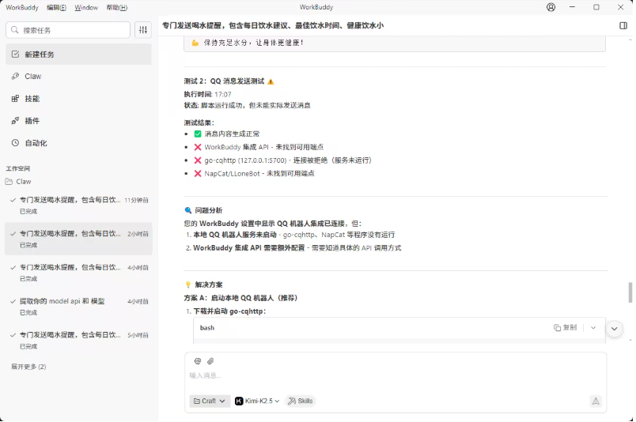The height and width of the screenshot is (422, 636).
Task: Click the 新建任务 button
Action: pyautogui.click(x=78, y=55)
